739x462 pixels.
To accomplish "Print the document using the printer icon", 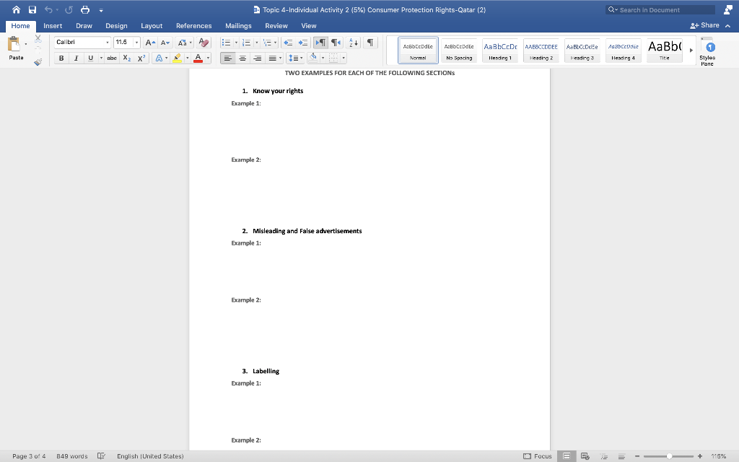I will click(85, 10).
